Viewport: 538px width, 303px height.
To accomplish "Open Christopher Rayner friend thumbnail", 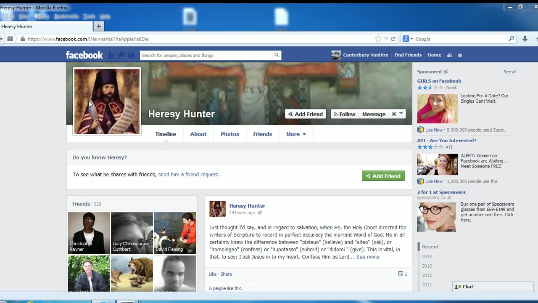I will (89, 233).
